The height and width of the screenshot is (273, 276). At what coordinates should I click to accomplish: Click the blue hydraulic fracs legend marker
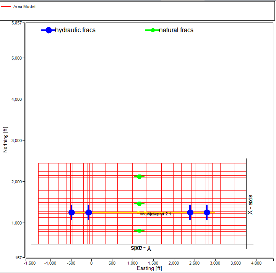(48, 30)
